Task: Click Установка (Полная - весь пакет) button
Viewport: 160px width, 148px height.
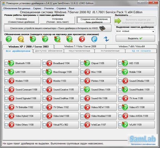Action: (57, 20)
